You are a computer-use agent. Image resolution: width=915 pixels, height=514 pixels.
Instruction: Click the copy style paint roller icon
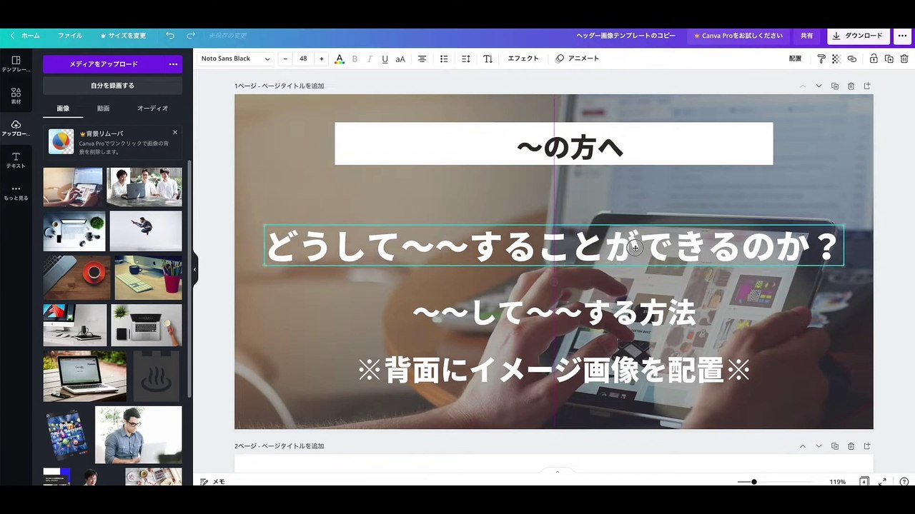pos(821,59)
